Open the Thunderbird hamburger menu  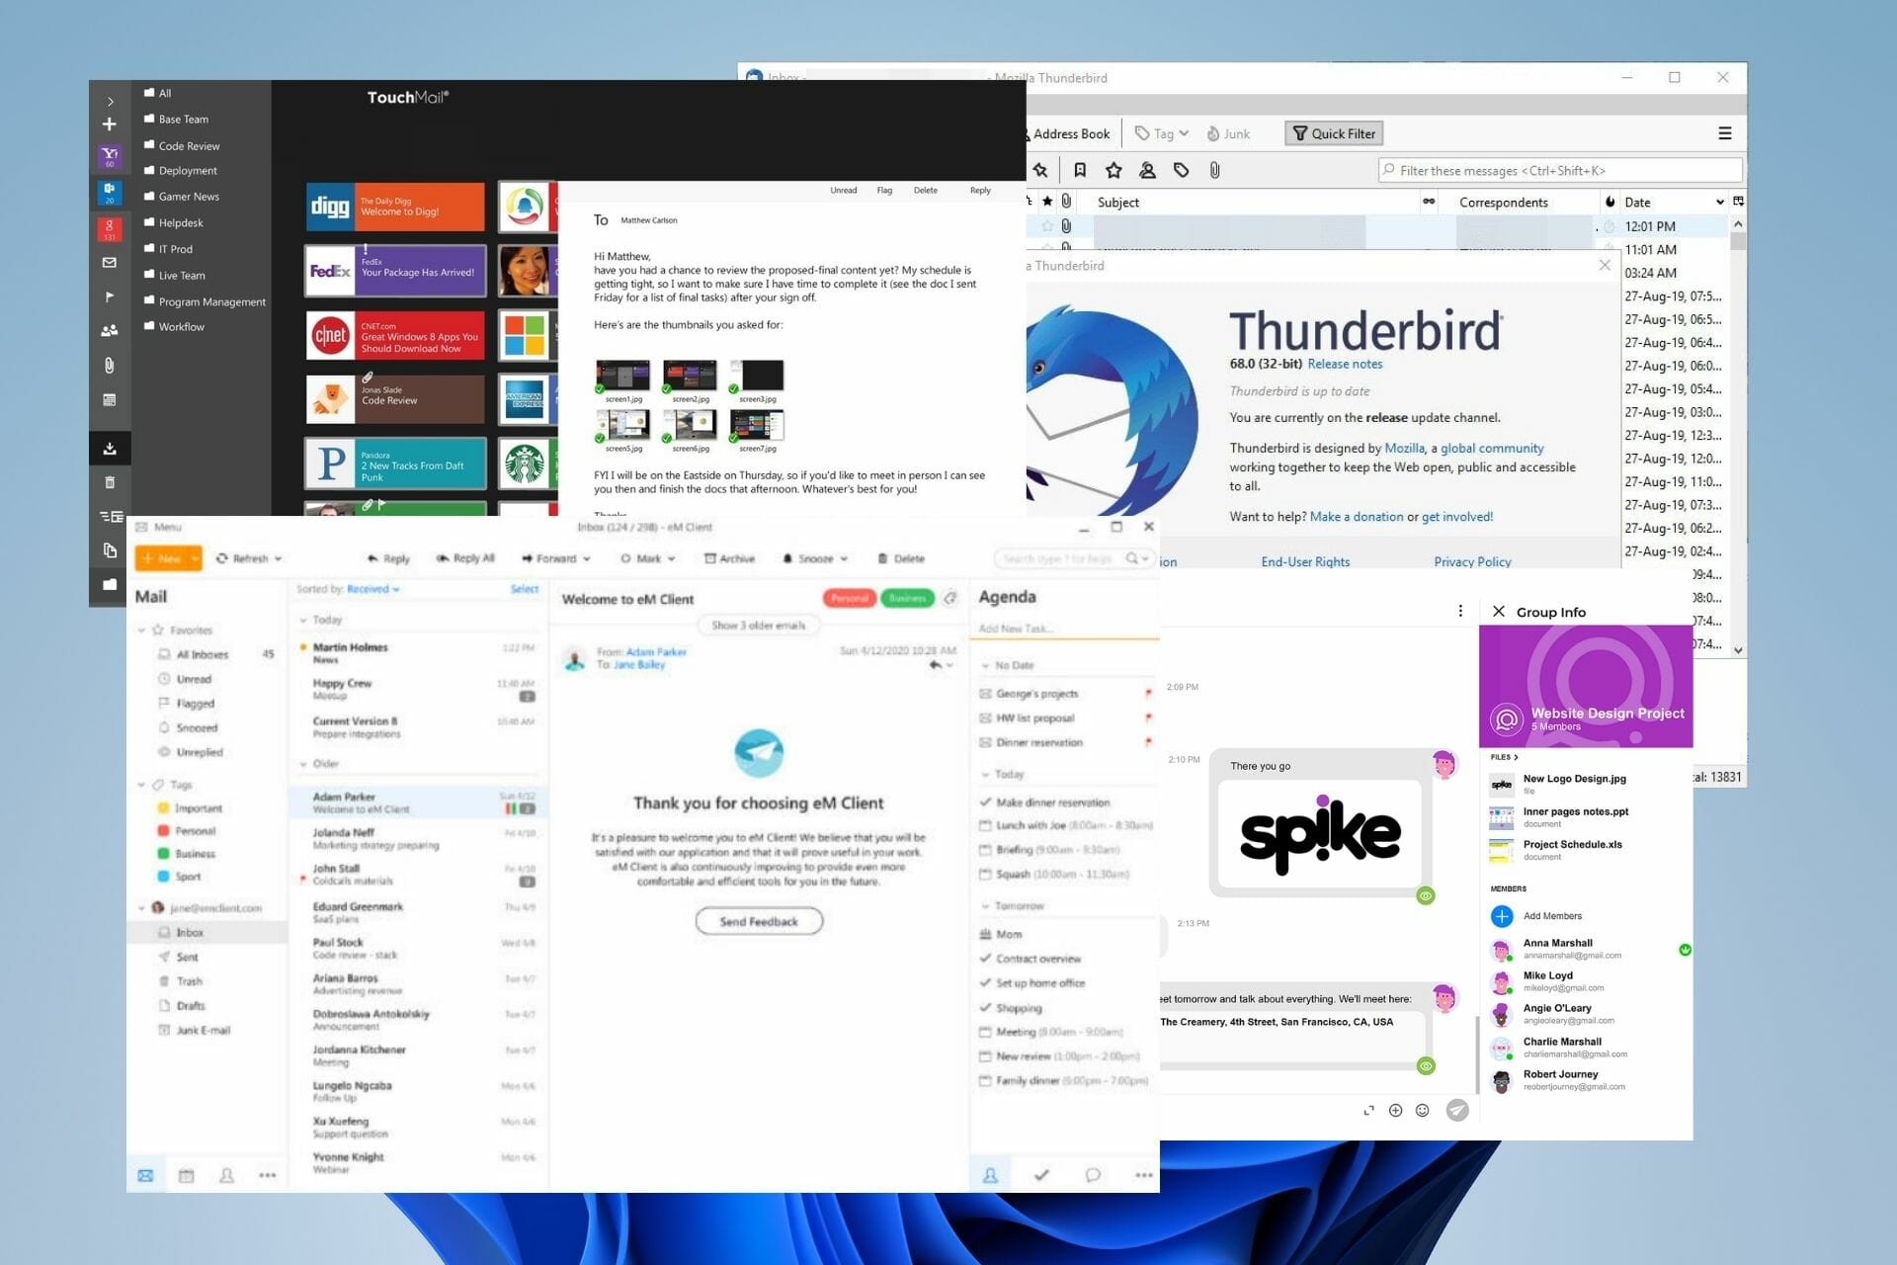pyautogui.click(x=1724, y=133)
